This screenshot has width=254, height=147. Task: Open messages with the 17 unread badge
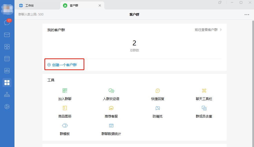point(7,23)
